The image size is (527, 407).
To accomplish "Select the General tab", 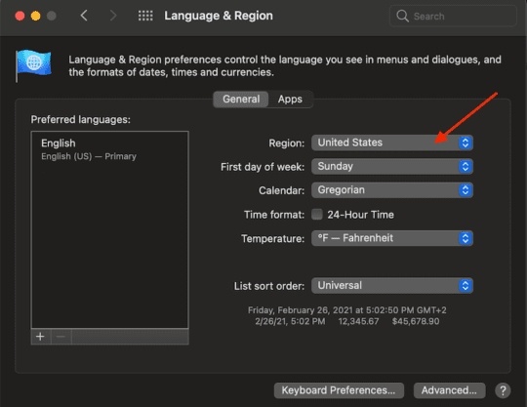I will (x=241, y=100).
